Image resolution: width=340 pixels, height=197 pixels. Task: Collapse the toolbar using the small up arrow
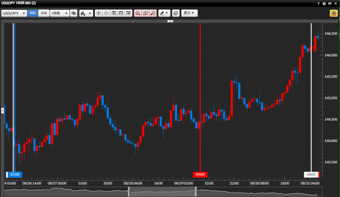[170, 21]
